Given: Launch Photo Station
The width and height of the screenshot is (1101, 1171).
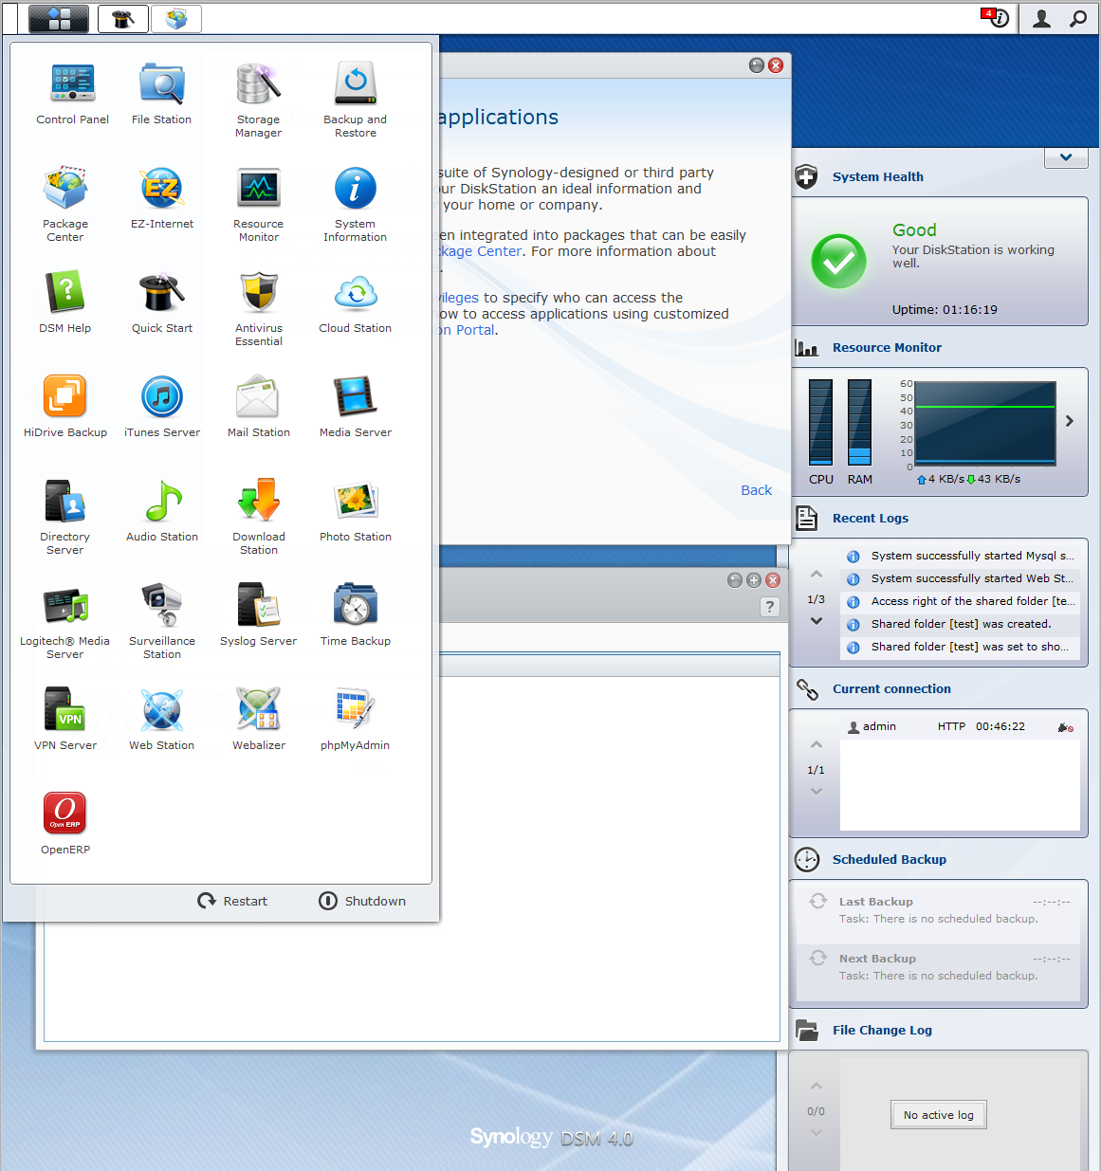Looking at the screenshot, I should point(356,510).
